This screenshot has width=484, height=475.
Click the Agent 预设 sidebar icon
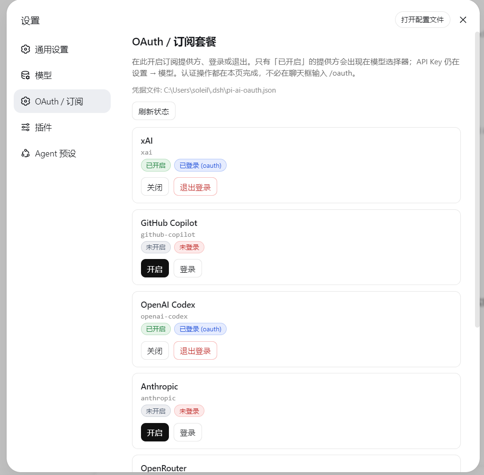[25, 153]
